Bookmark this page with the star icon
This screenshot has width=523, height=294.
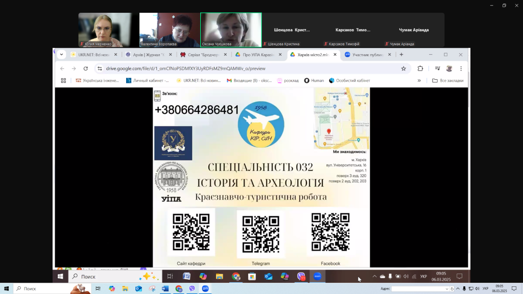point(403,68)
